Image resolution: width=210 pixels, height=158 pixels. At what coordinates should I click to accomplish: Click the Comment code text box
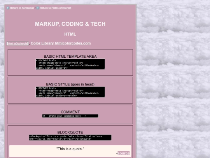(x=70, y=116)
